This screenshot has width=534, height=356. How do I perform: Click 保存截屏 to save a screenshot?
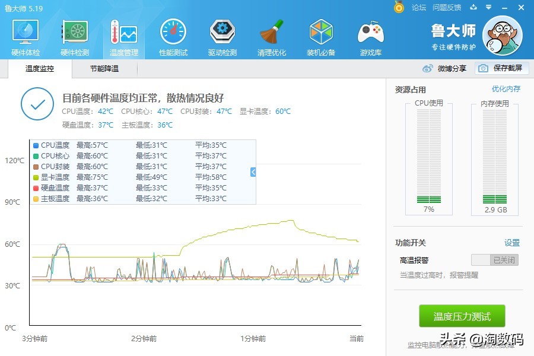[503, 68]
